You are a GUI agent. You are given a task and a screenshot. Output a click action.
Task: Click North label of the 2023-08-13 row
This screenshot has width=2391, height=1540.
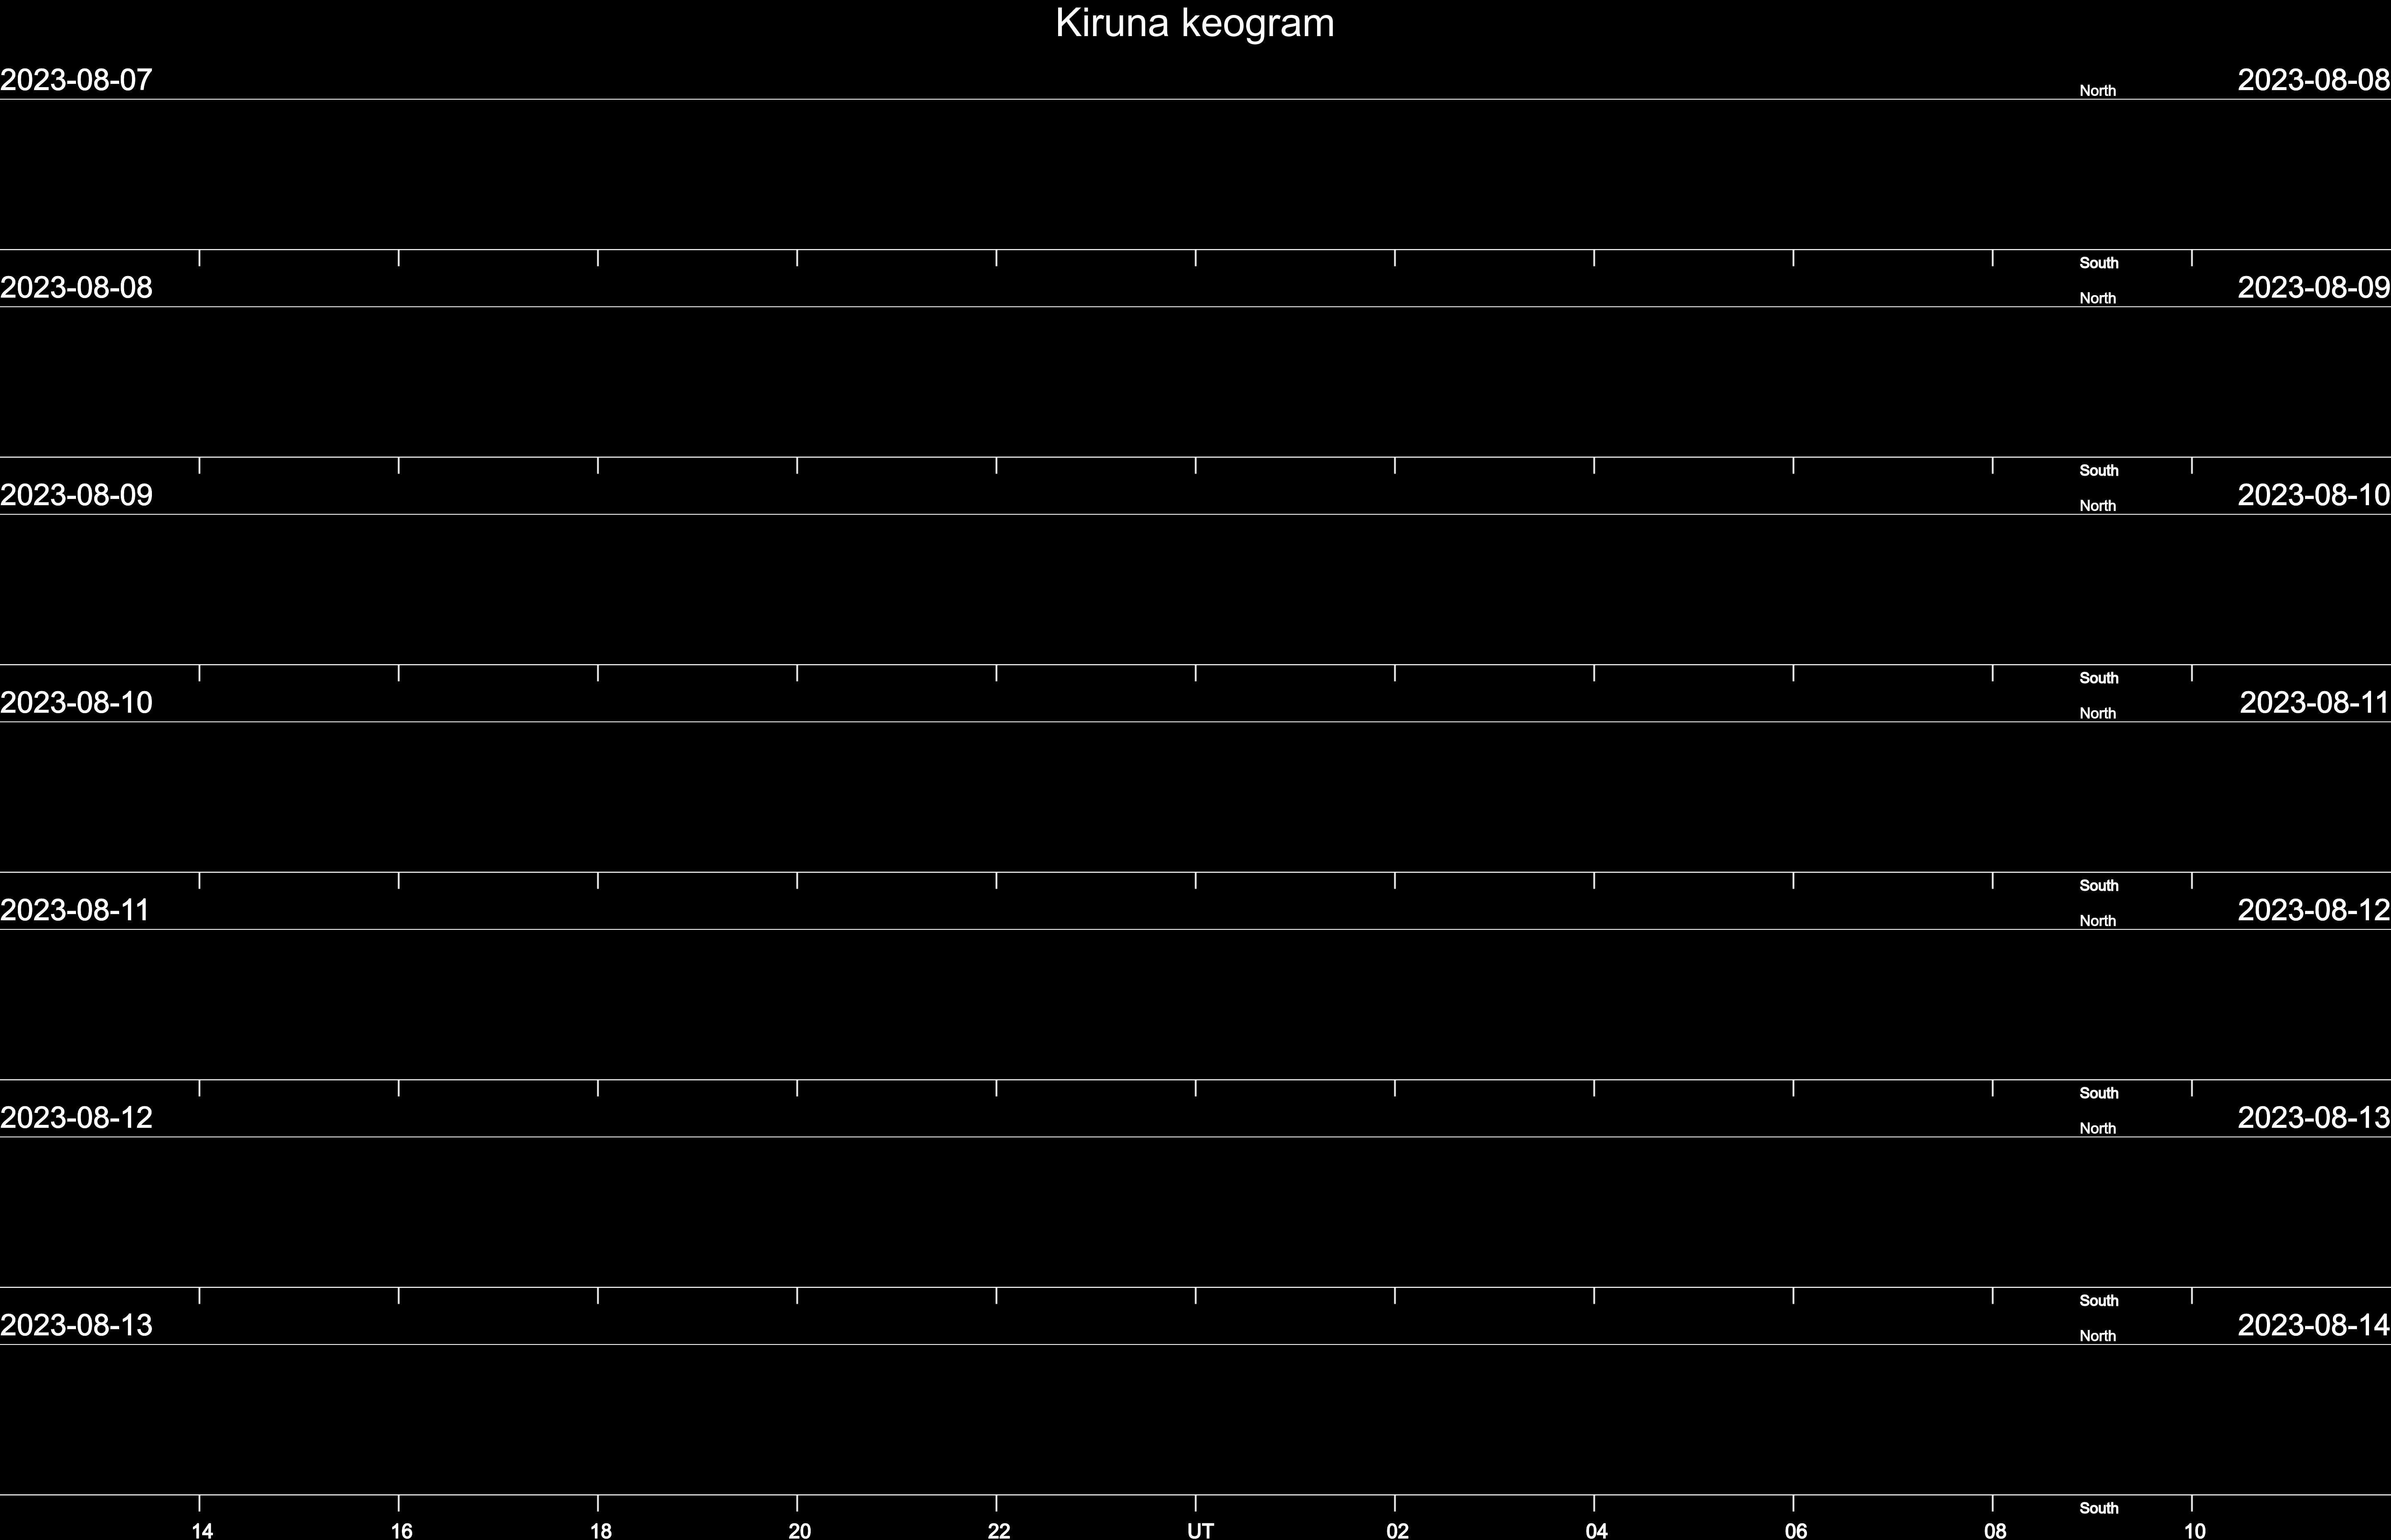[2097, 1336]
